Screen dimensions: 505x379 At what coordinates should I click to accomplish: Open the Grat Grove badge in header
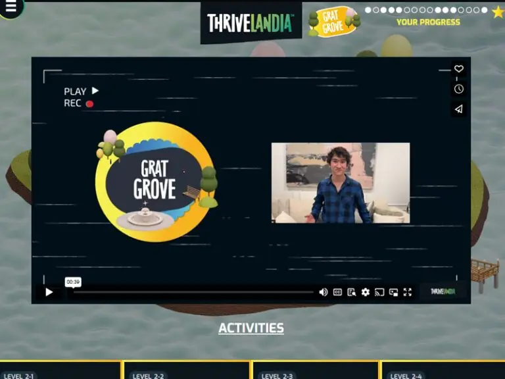334,21
